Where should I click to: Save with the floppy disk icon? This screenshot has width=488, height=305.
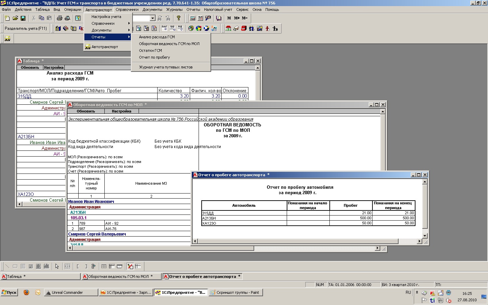(23, 18)
